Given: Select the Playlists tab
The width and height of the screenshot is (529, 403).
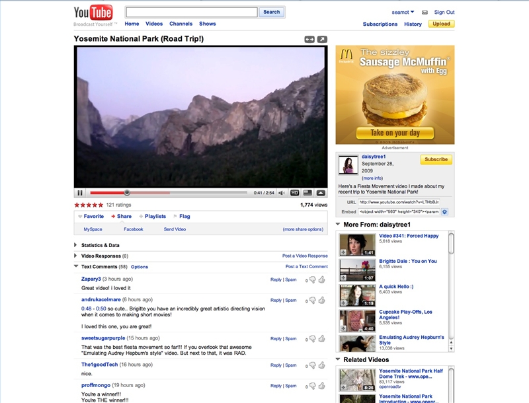Looking at the screenshot, I should coord(153,216).
